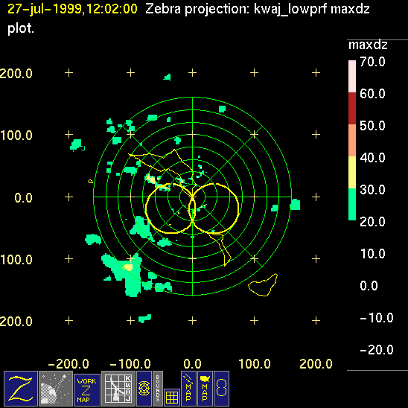Select the MAP icon with US outline
This screenshot has height=408, width=408.
(205, 389)
